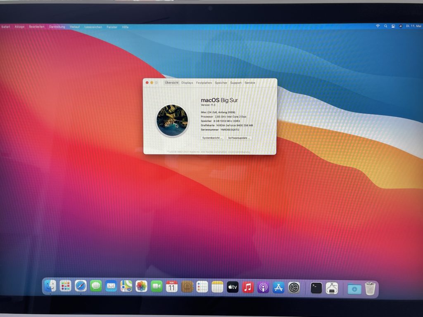The image size is (423, 317).
Task: Open the Bearbeiten menu
Action: coord(36,27)
